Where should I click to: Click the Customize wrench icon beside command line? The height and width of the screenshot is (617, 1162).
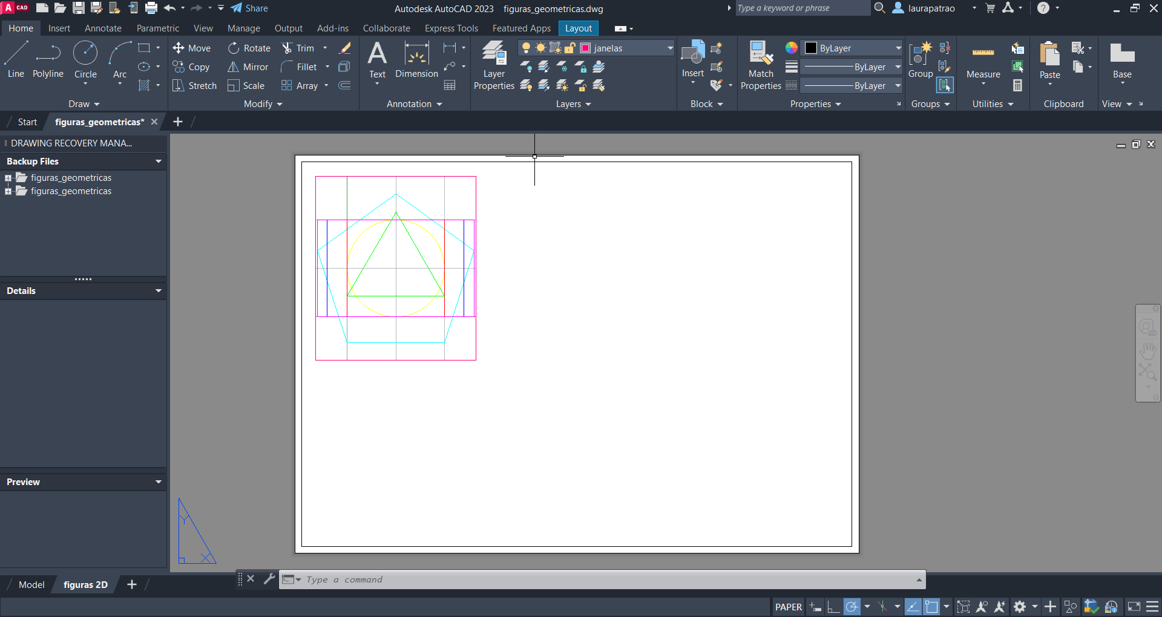pos(269,579)
